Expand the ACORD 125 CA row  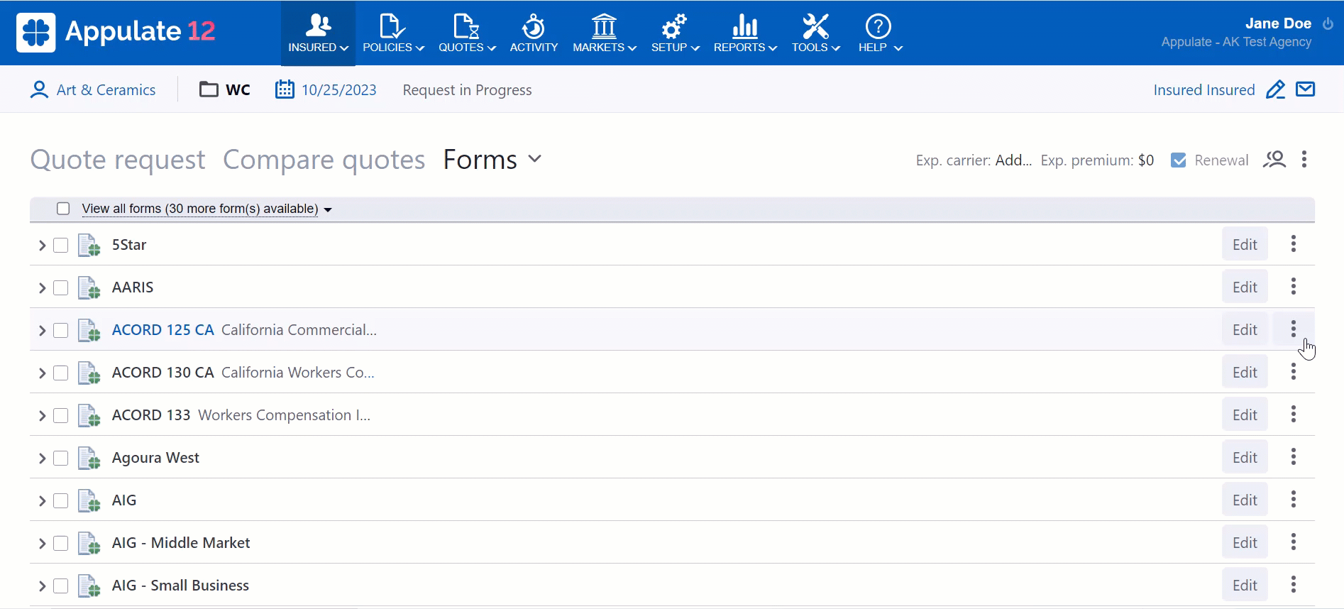(x=42, y=330)
